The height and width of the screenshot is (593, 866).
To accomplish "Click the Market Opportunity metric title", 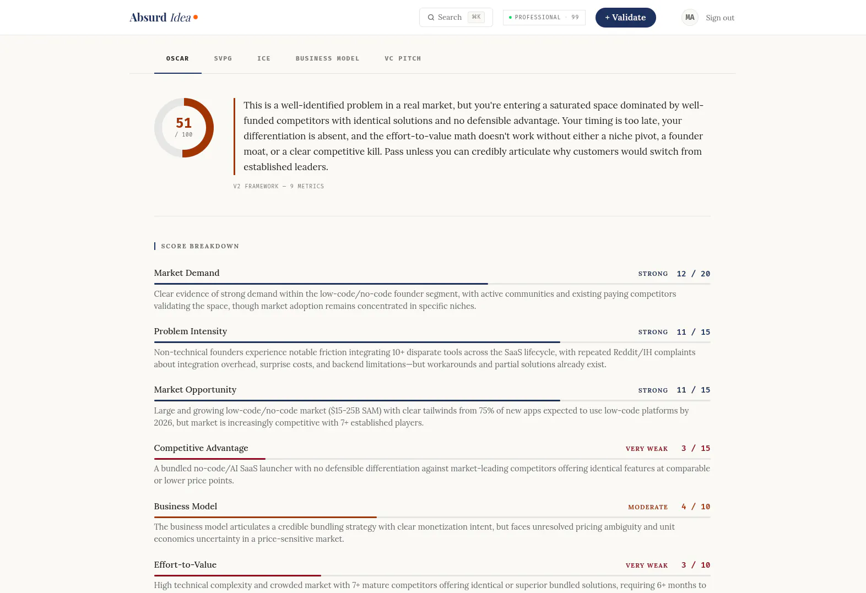I will [x=195, y=390].
